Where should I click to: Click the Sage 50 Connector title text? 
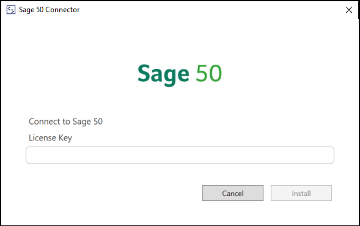click(49, 10)
